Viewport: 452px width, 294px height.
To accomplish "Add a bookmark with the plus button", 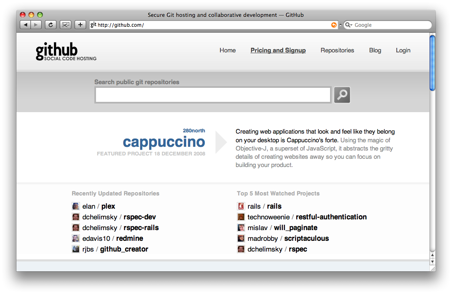I will pyautogui.click(x=80, y=25).
